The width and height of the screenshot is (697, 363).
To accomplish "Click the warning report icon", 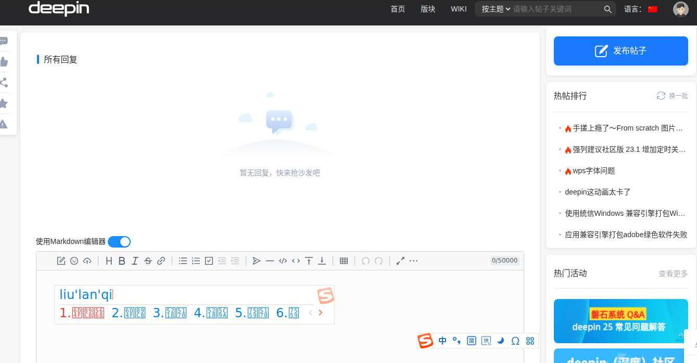I will click(4, 124).
